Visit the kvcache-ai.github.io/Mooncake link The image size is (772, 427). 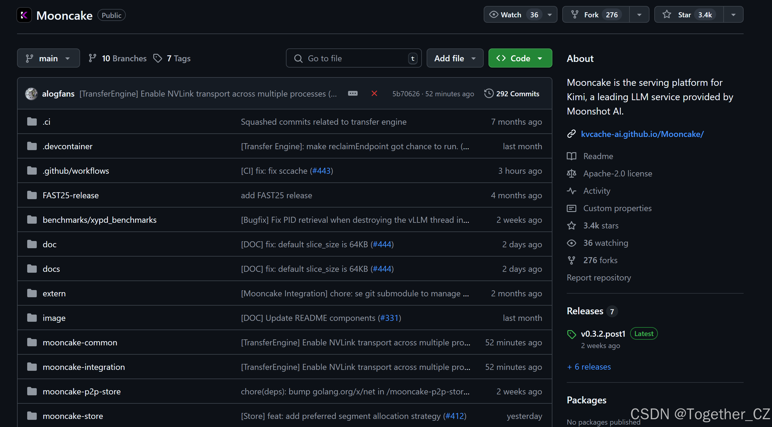(642, 134)
